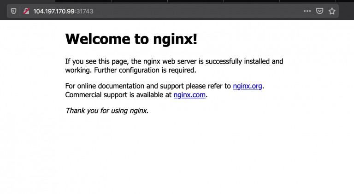This screenshot has width=354, height=194.
Task: Click the Welcome to nginx! heading
Action: click(x=131, y=39)
